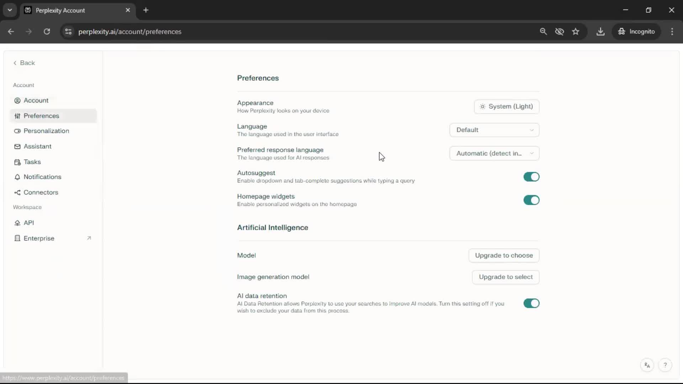
Task: Expand the Preferred response language dropdown
Action: tap(494, 153)
